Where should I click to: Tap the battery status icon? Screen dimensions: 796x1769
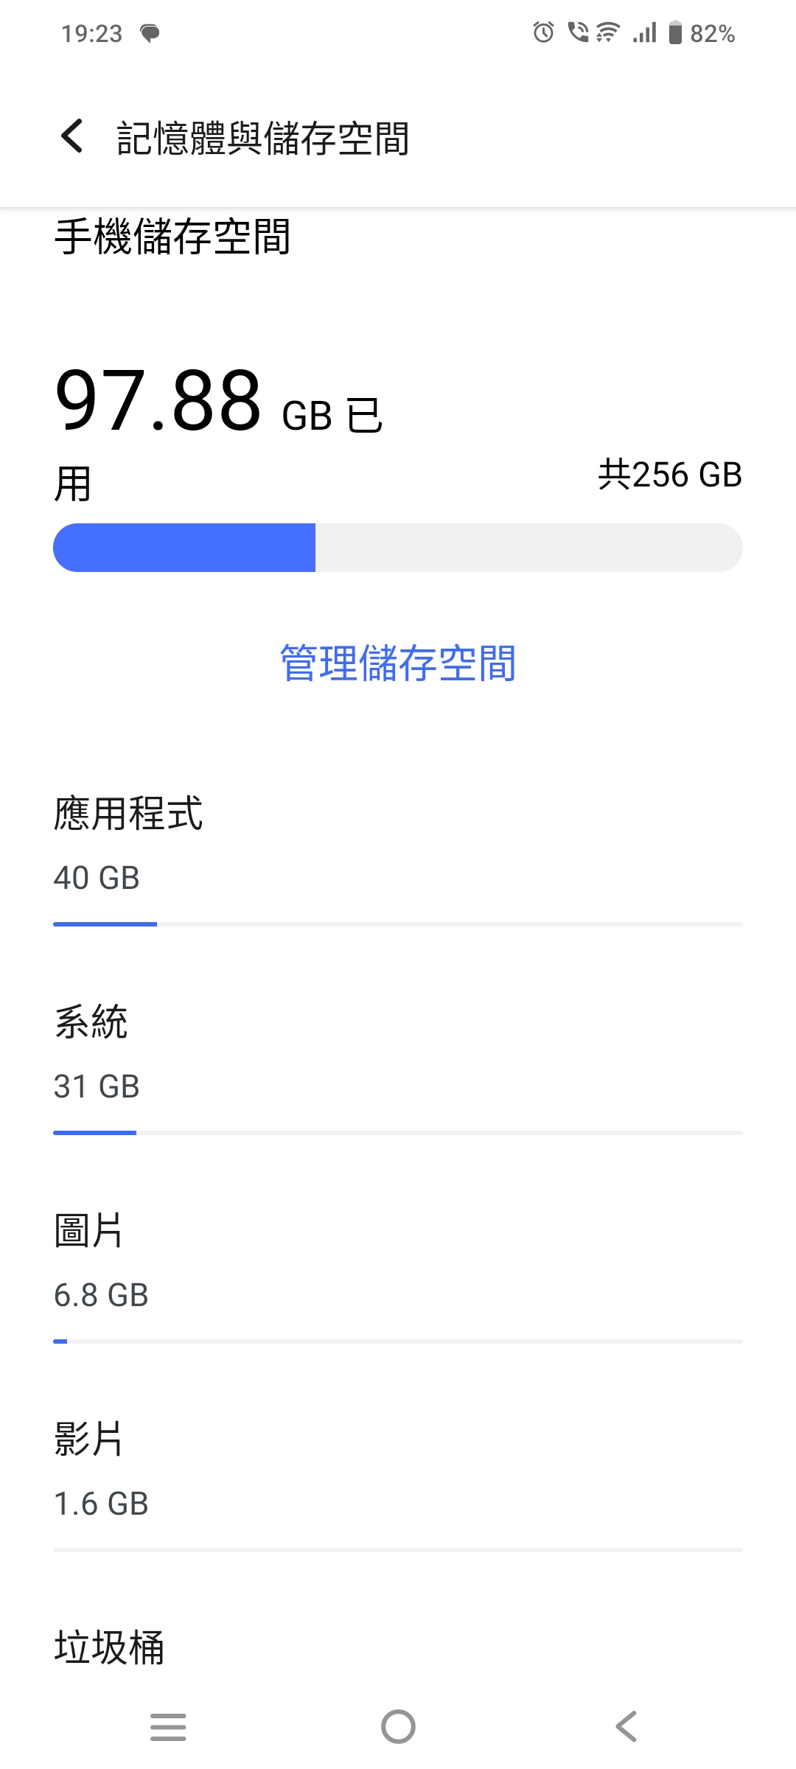(x=674, y=33)
